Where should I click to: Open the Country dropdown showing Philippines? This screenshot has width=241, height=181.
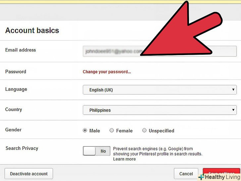tap(160, 110)
